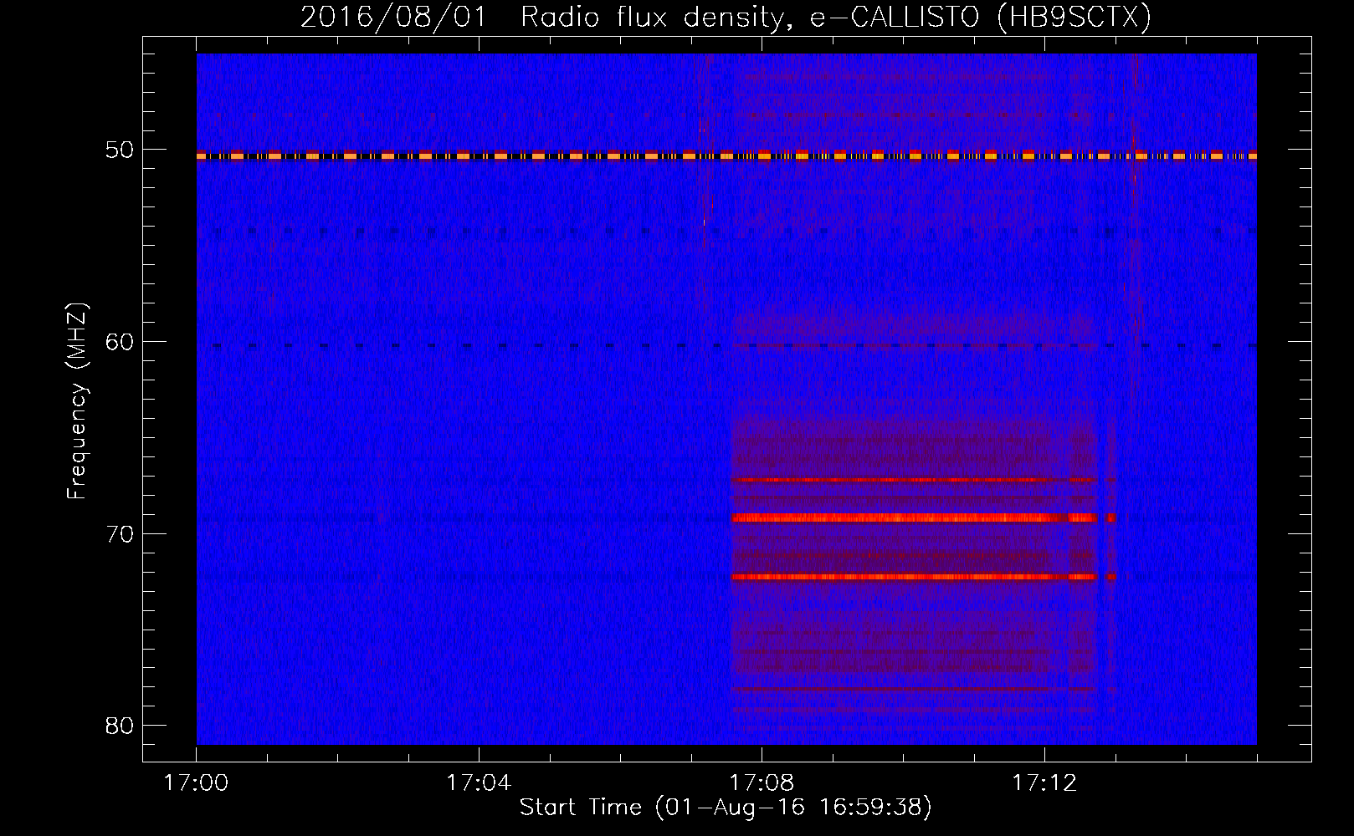Click the "Start Time" x-axis label

tap(726, 808)
